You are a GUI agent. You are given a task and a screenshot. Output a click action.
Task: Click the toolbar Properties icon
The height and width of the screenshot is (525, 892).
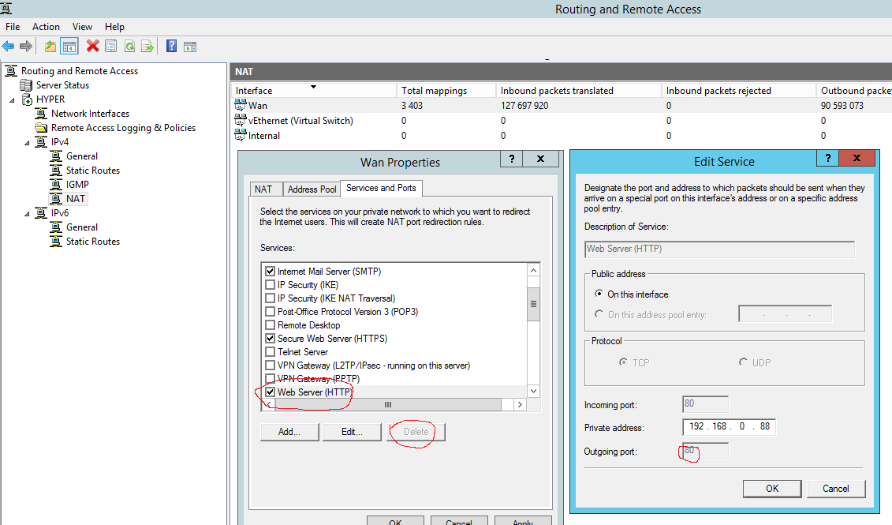[110, 47]
